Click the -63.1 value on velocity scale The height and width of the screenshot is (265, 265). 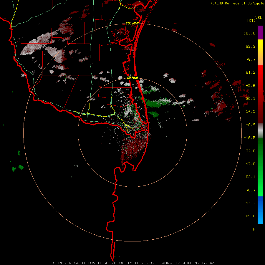249,177
